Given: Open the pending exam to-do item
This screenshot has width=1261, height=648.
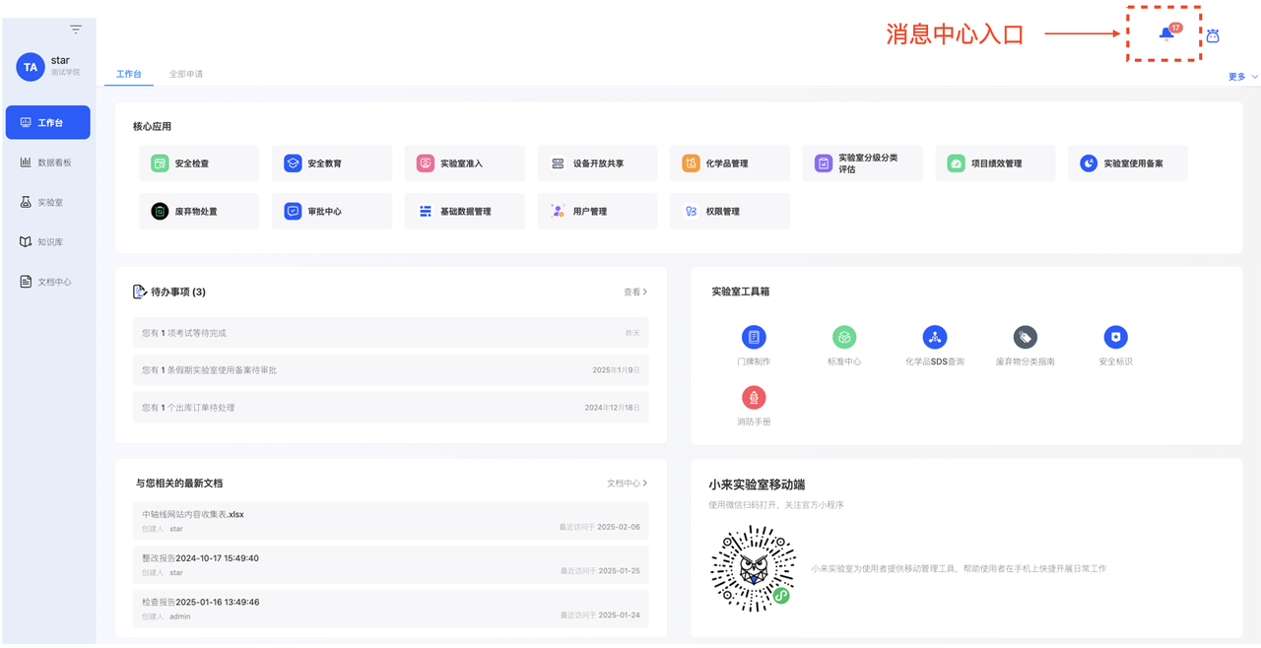Looking at the screenshot, I should pos(391,333).
